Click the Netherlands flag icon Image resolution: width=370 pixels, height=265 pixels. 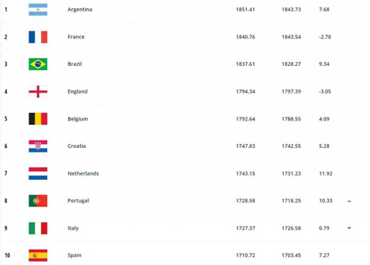38,173
